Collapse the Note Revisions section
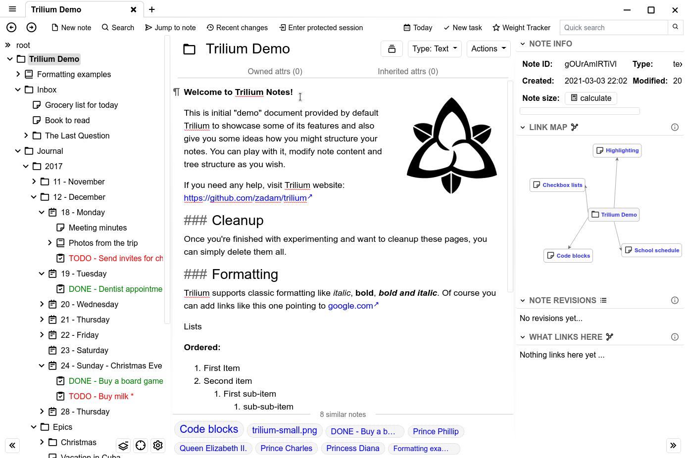This screenshot has width=686, height=458. 523,300
